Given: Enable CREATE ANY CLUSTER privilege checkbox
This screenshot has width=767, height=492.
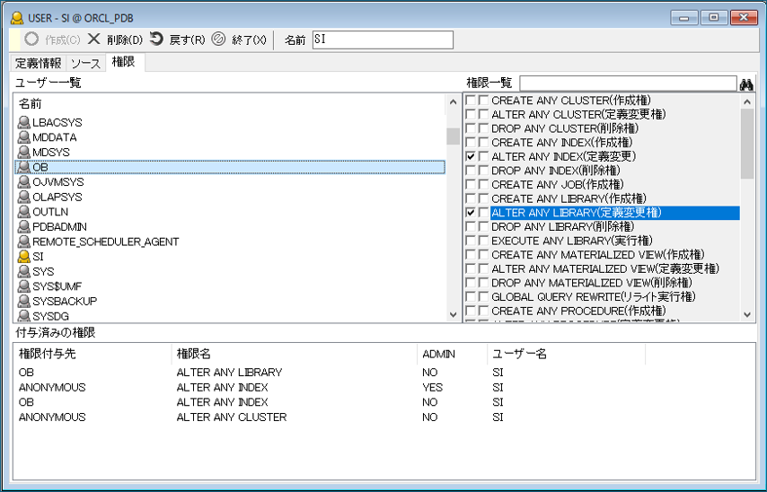Looking at the screenshot, I should click(x=471, y=101).
